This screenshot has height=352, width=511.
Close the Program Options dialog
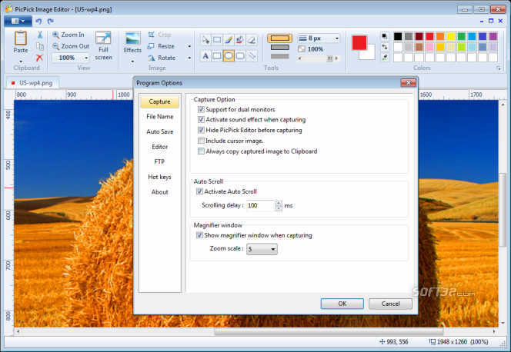pos(409,83)
